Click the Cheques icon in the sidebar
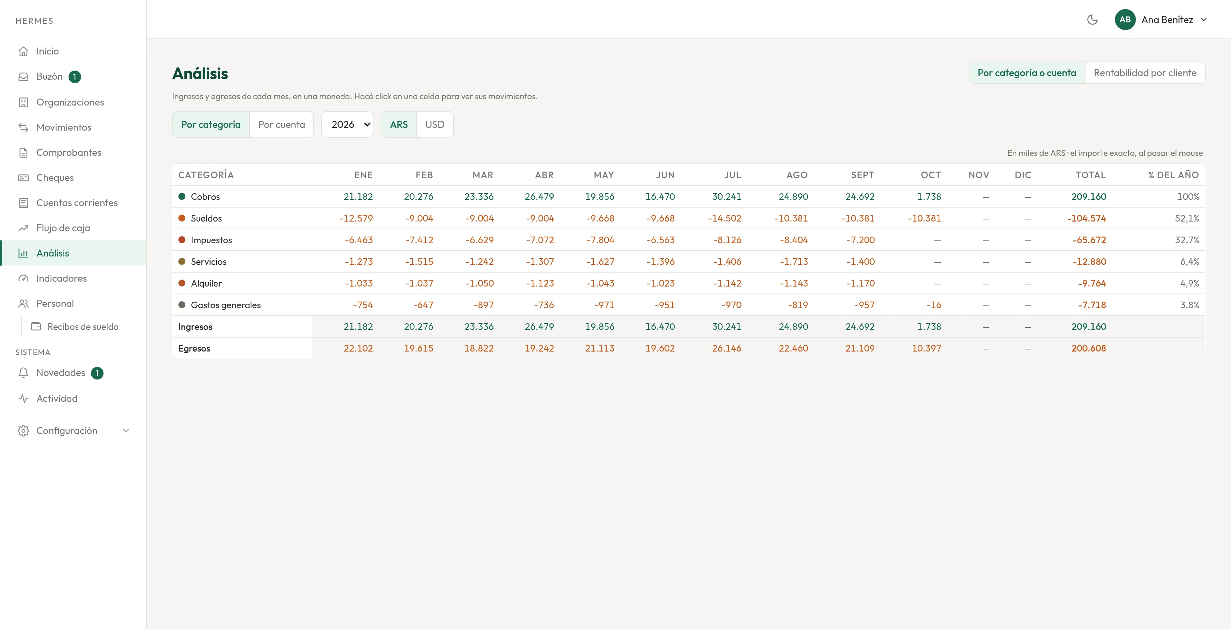Viewport: 1231px width, 629px height. tap(23, 178)
